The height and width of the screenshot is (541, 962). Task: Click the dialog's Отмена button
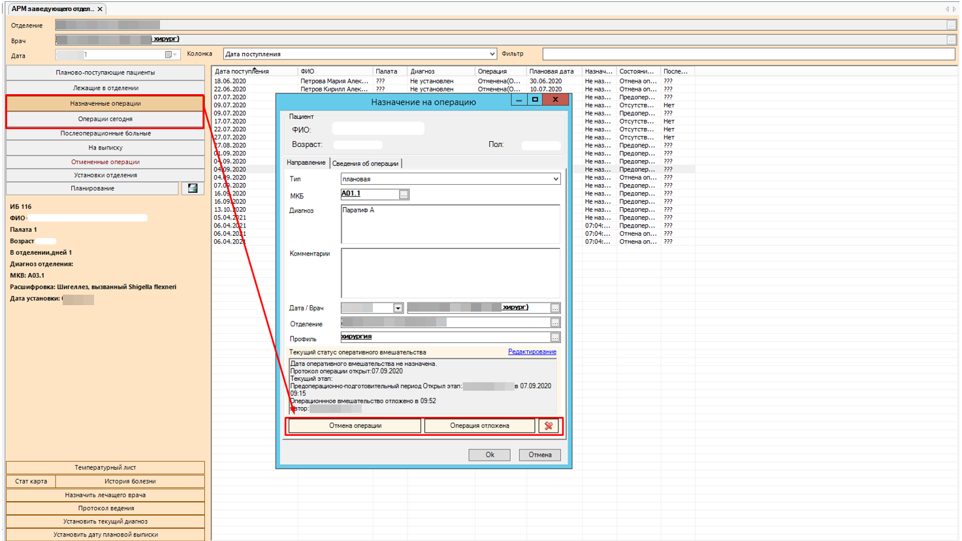click(x=539, y=455)
